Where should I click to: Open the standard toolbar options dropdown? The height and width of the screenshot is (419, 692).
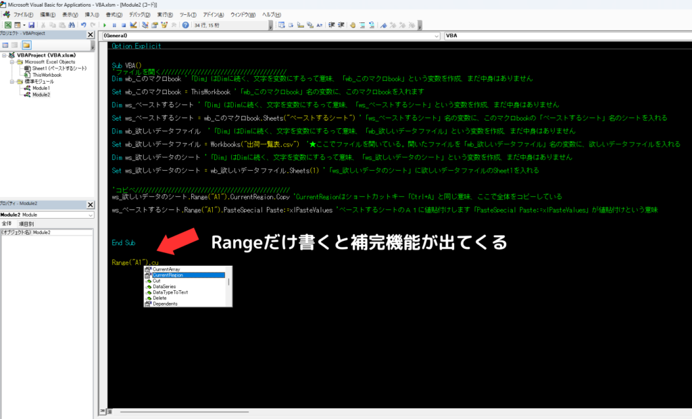click(270, 26)
